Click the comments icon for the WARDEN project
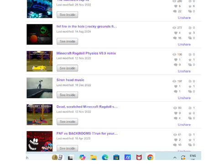 (x=175, y=11)
